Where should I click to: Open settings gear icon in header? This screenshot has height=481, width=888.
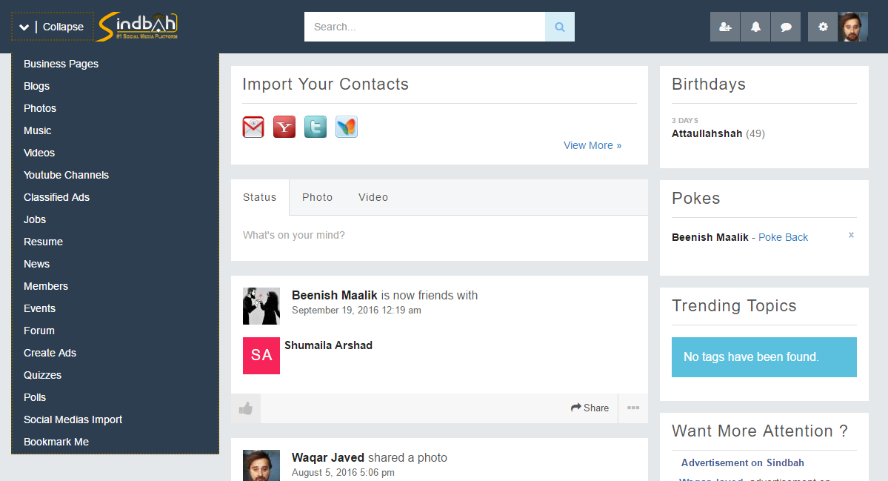[x=823, y=27]
